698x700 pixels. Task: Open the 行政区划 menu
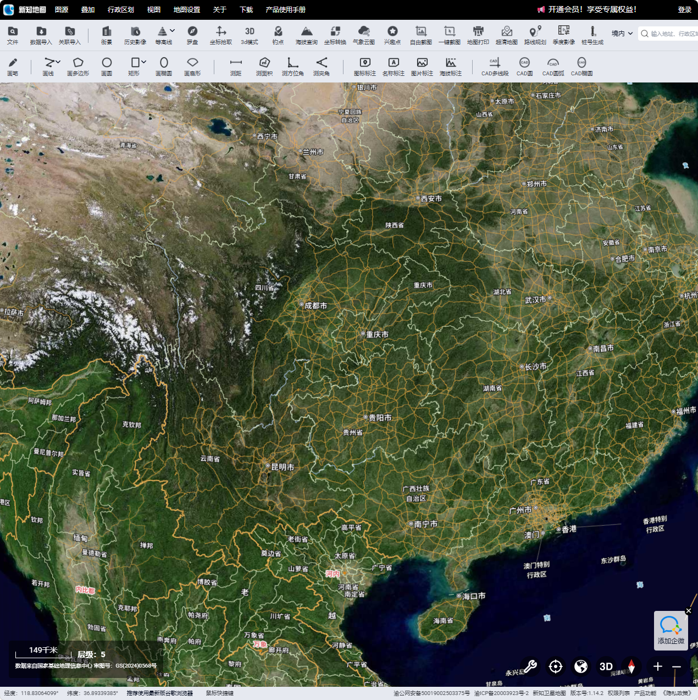pos(121,9)
